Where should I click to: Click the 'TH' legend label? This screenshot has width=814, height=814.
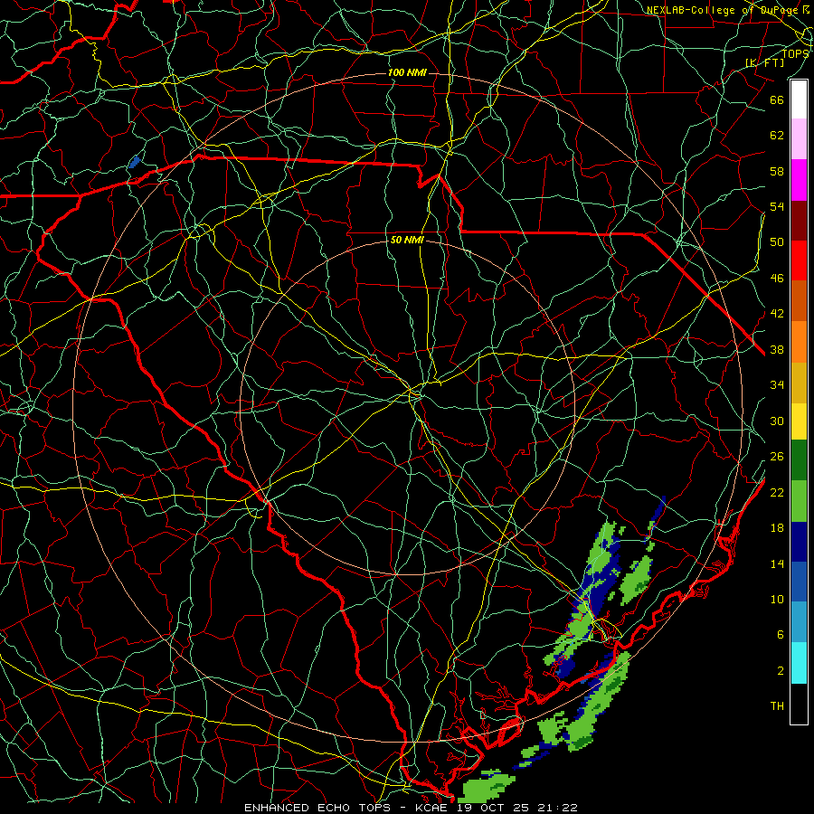click(777, 706)
